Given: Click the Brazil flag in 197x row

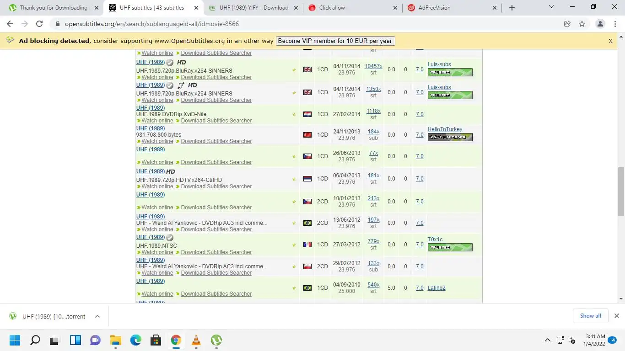Looking at the screenshot, I should (307, 223).
